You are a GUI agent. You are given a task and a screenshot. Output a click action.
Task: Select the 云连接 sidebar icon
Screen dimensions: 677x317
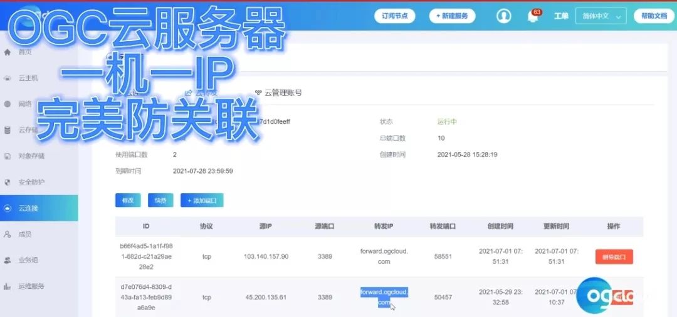coord(8,208)
